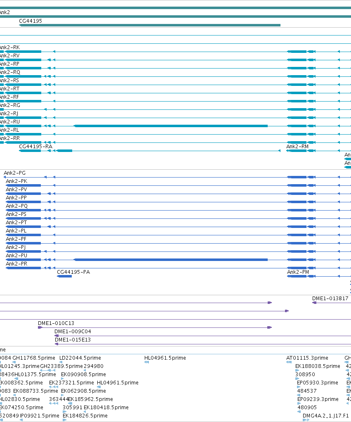
Task: Select the EK185962.5prime EST label
Action: (x=91, y=399)
